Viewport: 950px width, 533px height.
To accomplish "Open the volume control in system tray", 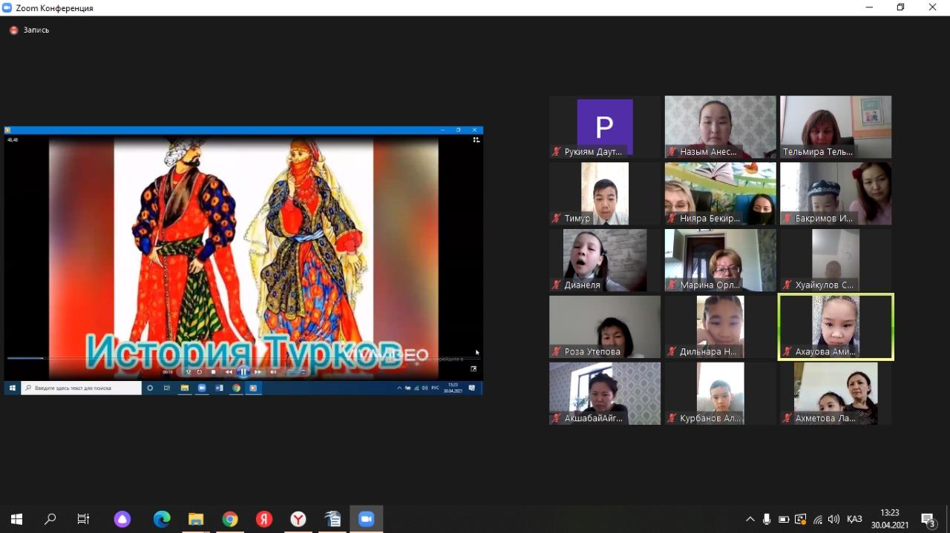I will pos(833,520).
